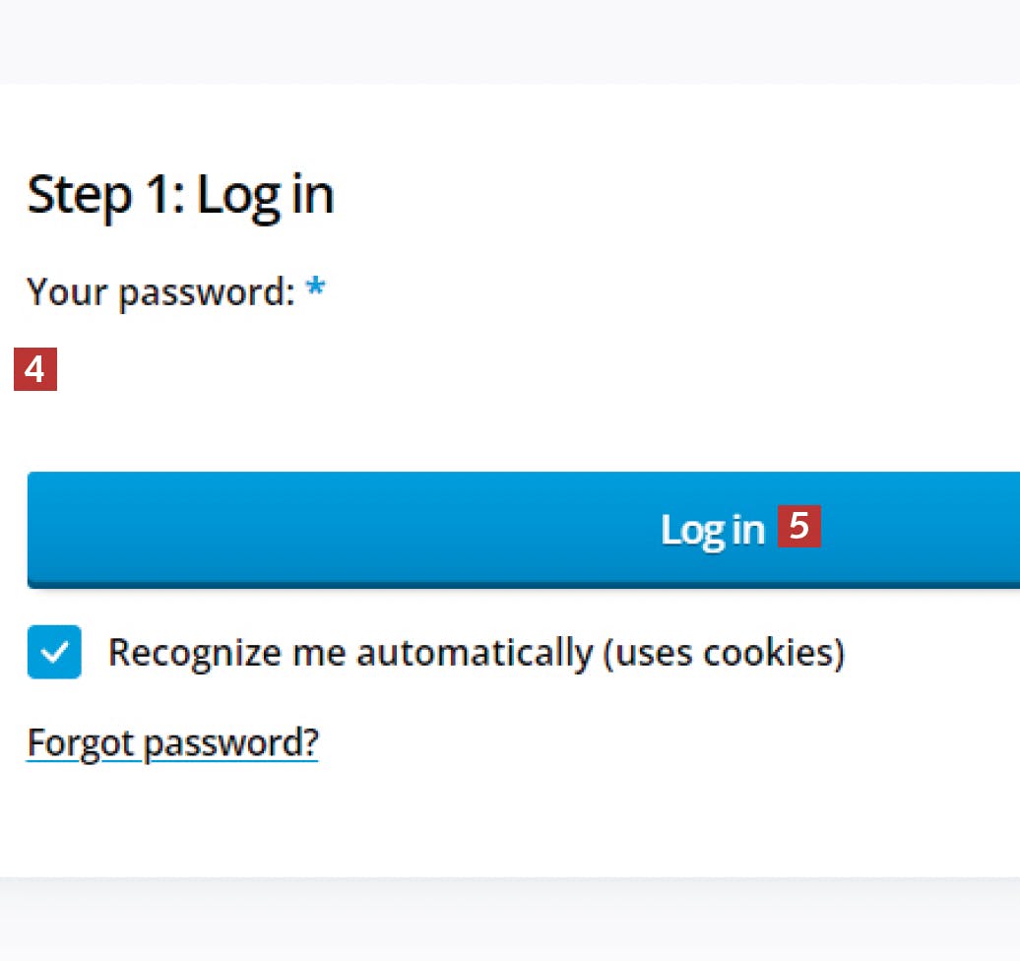Click the "(uses cookies)" text

(x=724, y=653)
